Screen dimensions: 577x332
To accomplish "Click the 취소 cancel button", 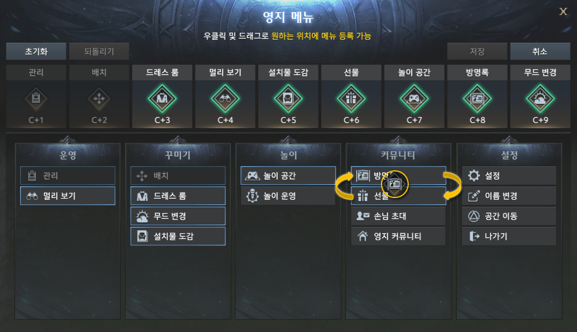I will [540, 51].
